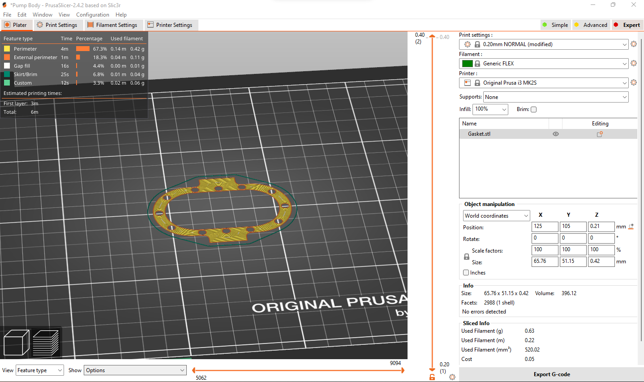
Task: Select Simple mode
Action: 555,25
